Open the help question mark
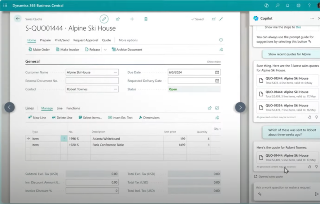 click(x=309, y=5)
